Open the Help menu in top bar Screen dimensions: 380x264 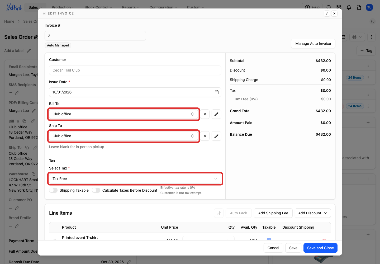click(x=312, y=7)
